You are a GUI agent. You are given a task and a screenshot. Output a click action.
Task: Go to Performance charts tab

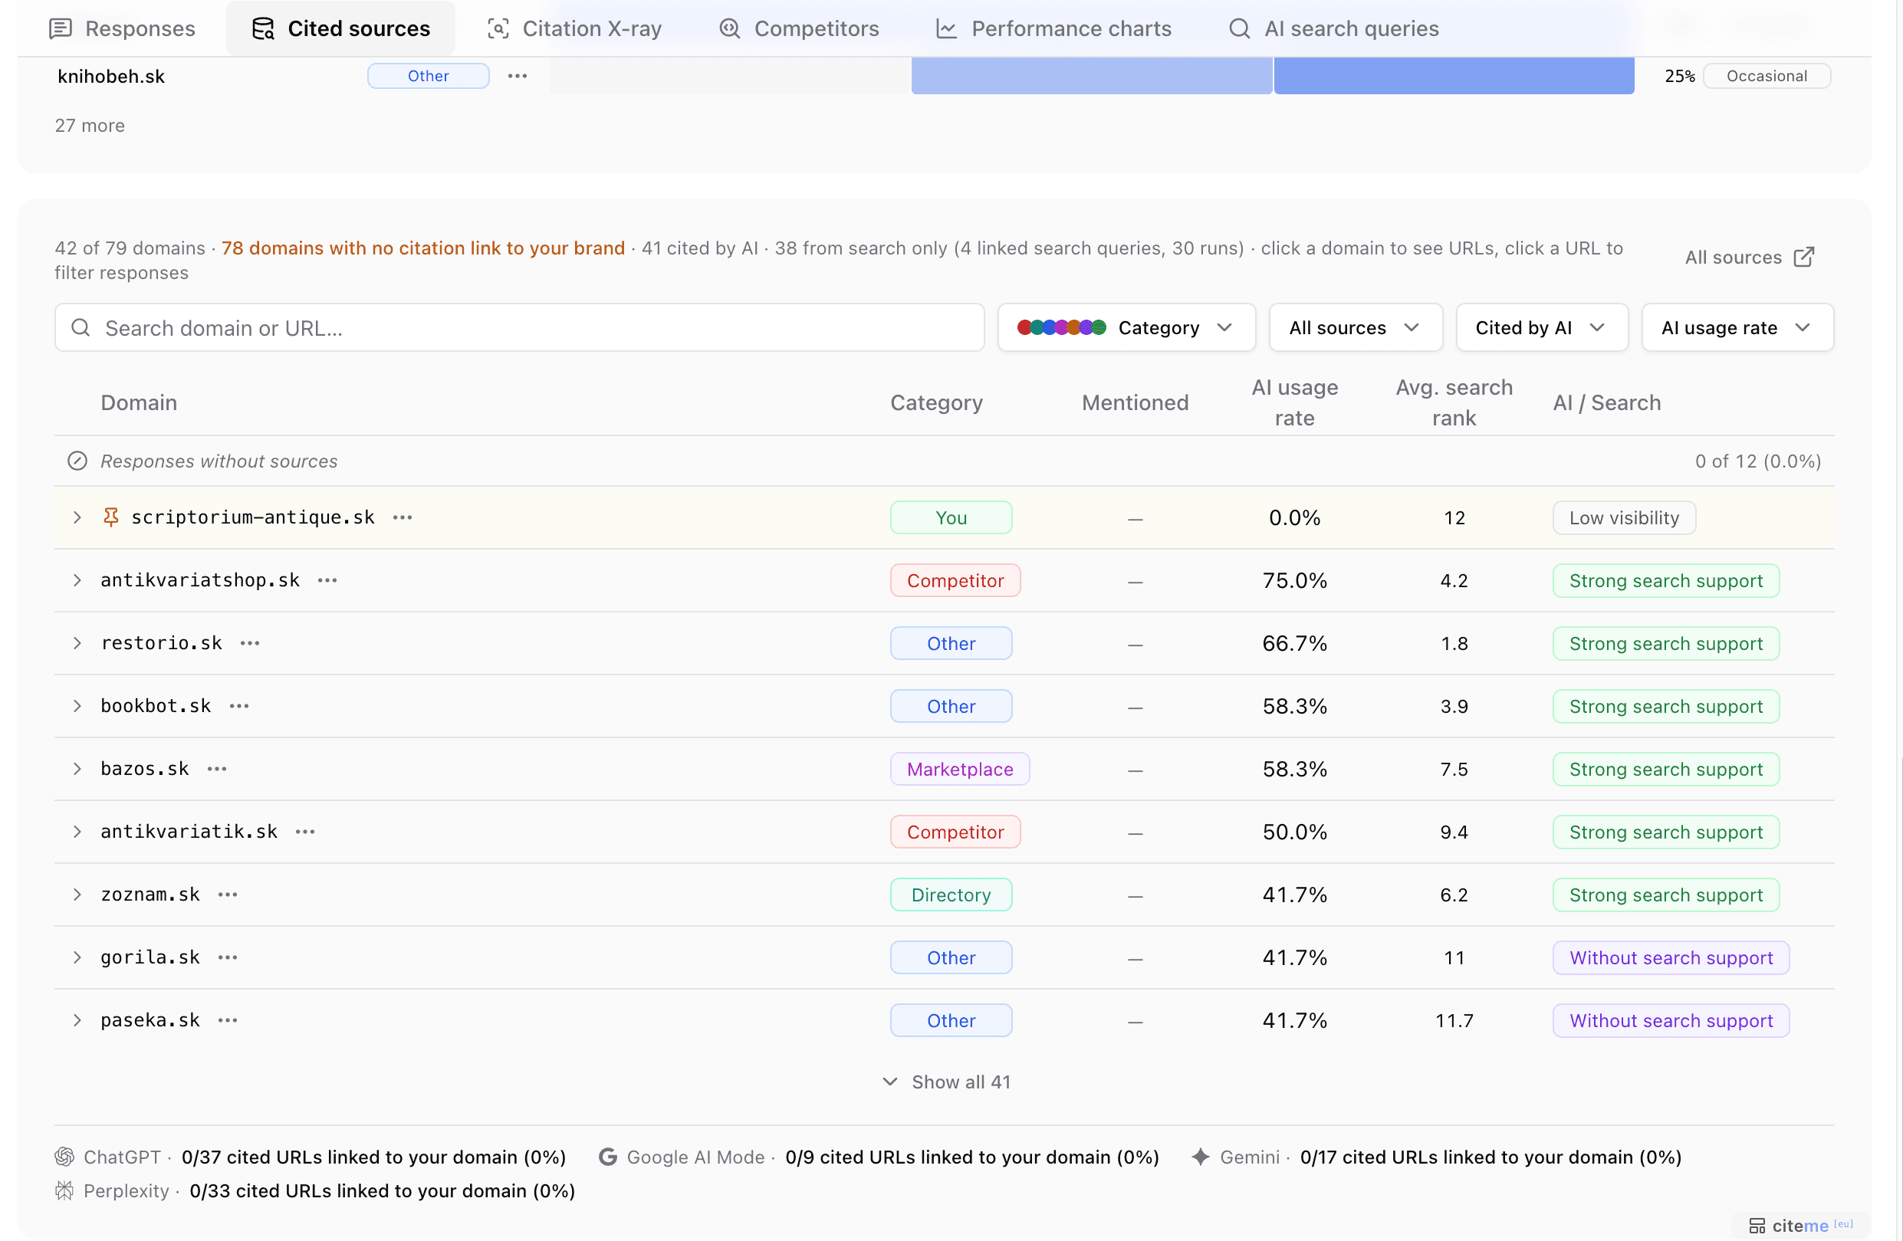(1053, 29)
